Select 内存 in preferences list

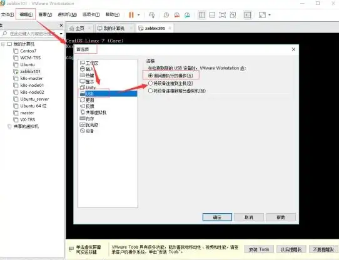(89, 119)
